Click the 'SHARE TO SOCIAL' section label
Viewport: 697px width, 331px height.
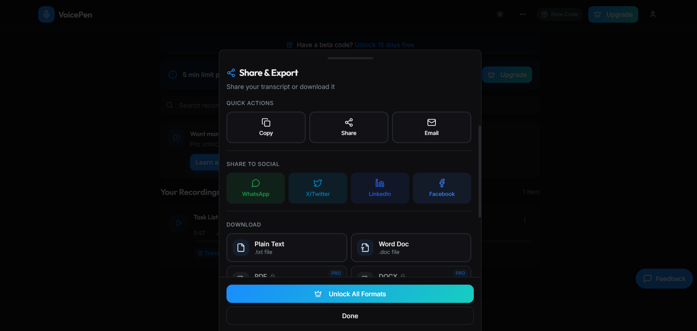pyautogui.click(x=253, y=164)
